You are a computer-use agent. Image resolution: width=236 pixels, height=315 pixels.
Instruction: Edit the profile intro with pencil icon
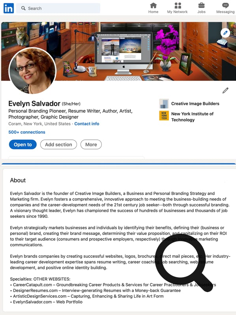pos(225,90)
